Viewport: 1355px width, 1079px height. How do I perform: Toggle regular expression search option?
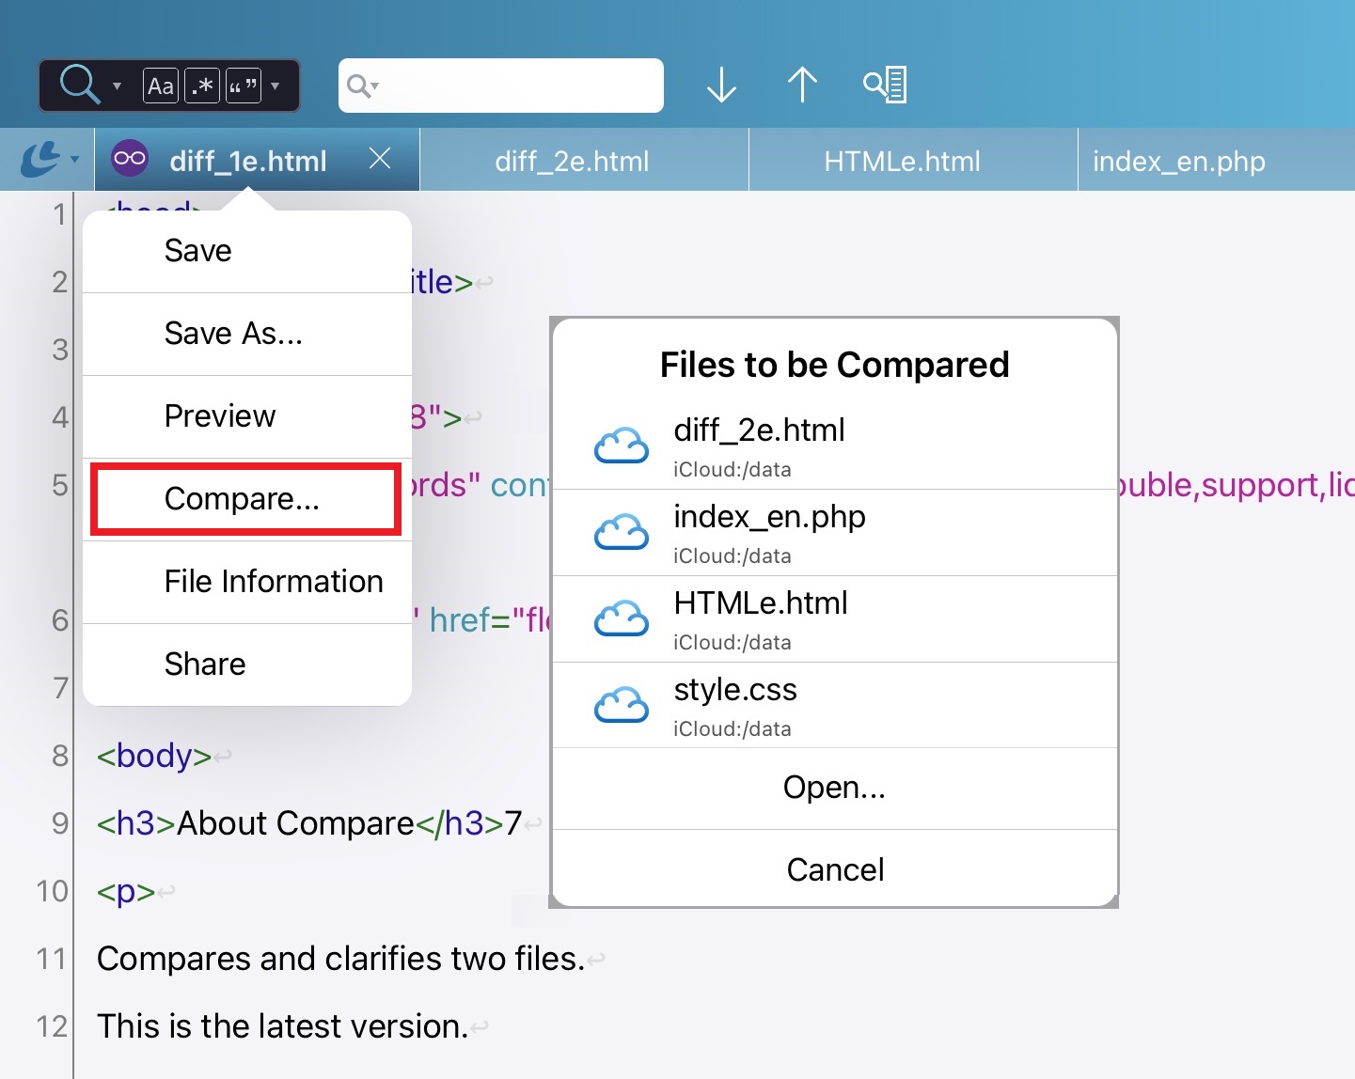pyautogui.click(x=202, y=86)
